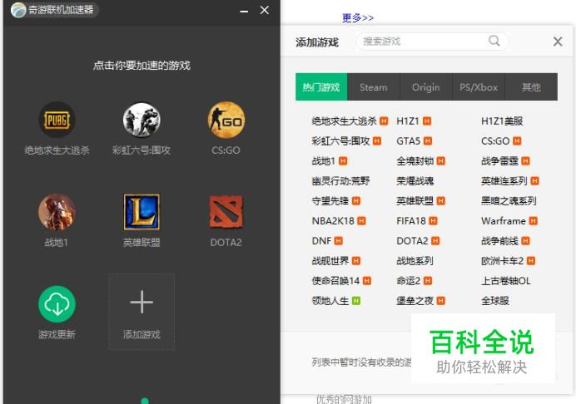The width and height of the screenshot is (576, 404).
Task: Select DOTA2 in the hot games list
Action: pos(412,241)
